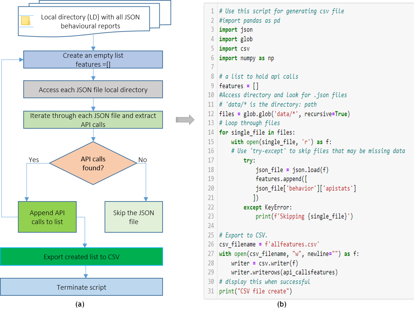The image size is (414, 313).
Task: Click the 'for single_file in files:' line
Action: click(257, 132)
